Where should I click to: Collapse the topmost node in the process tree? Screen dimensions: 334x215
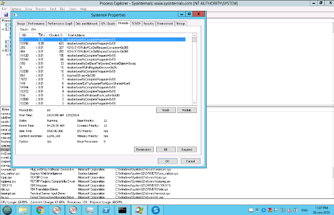3,29
